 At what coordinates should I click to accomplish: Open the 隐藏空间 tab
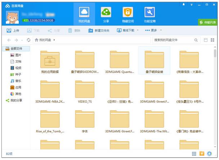pyautogui.click(x=128, y=14)
